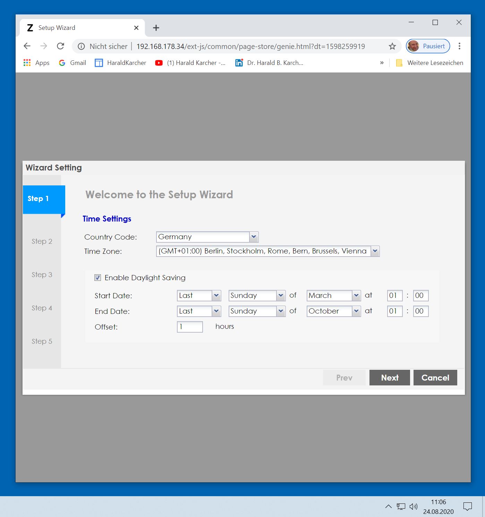This screenshot has width=485, height=517.
Task: Open a new browser tab
Action: 156,28
